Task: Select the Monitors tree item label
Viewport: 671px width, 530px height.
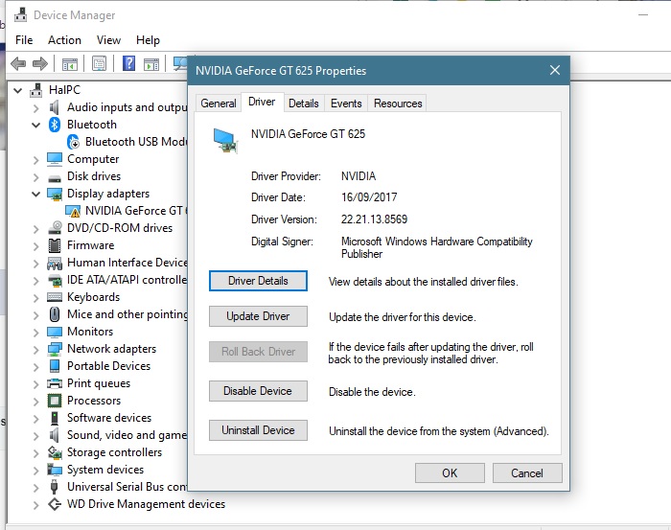Action: [90, 332]
